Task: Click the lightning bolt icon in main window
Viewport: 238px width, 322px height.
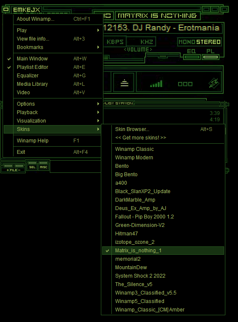Action: pyautogui.click(x=214, y=83)
